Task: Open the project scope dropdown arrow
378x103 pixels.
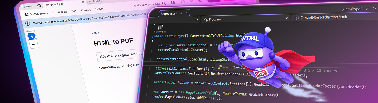Action: click(x=197, y=20)
